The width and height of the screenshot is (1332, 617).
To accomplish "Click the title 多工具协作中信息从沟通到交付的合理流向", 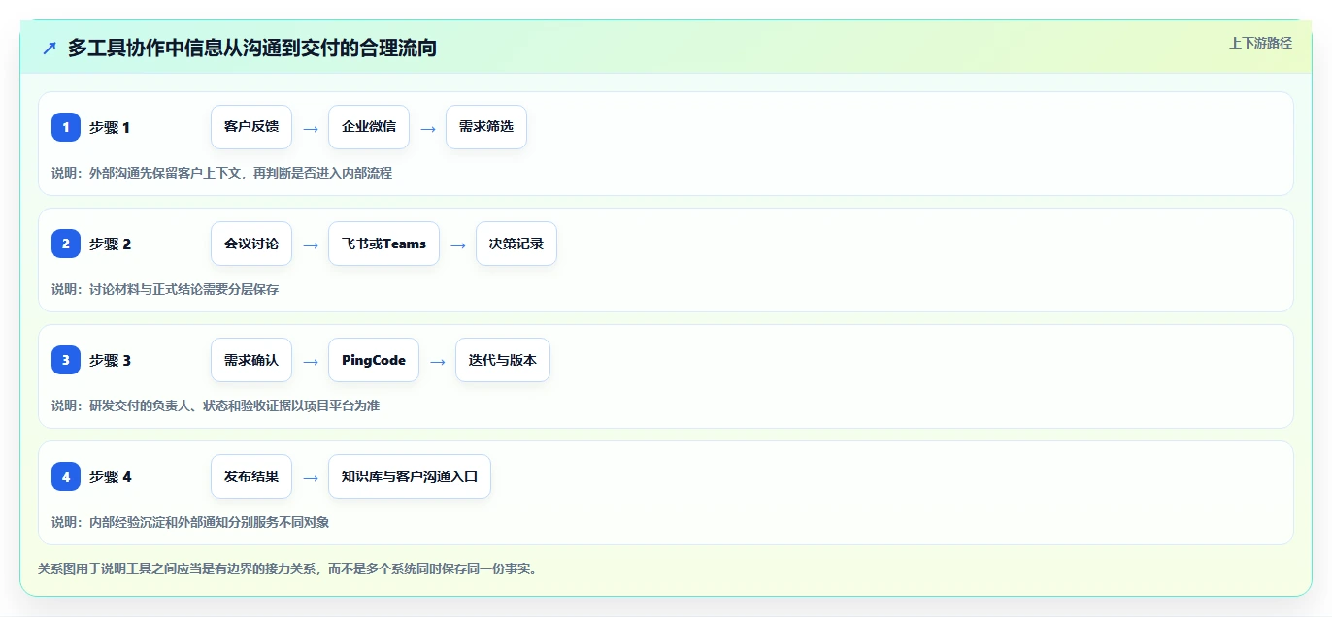I will (252, 48).
